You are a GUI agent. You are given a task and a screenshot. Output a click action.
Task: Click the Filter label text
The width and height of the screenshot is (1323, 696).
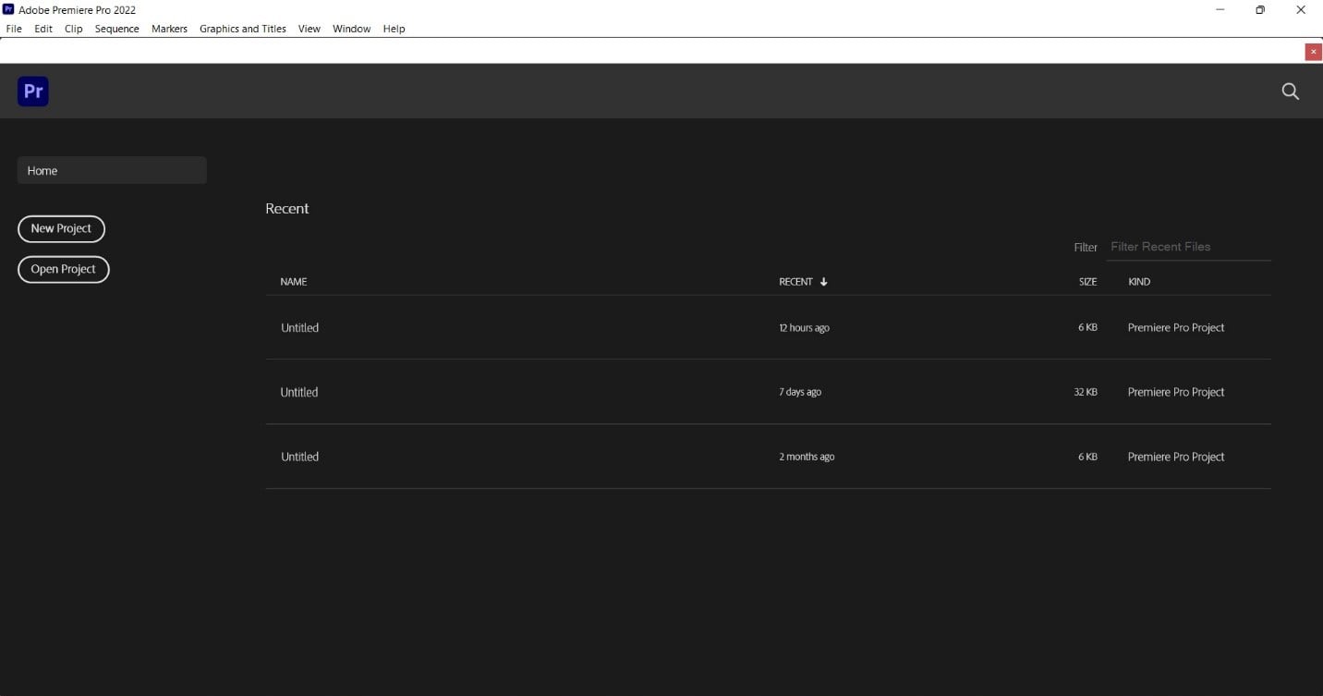tap(1086, 247)
